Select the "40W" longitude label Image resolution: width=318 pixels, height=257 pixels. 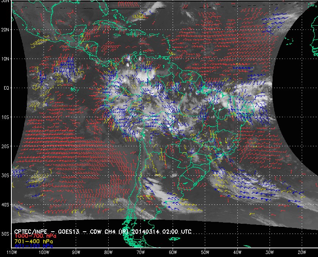[x=237, y=252]
